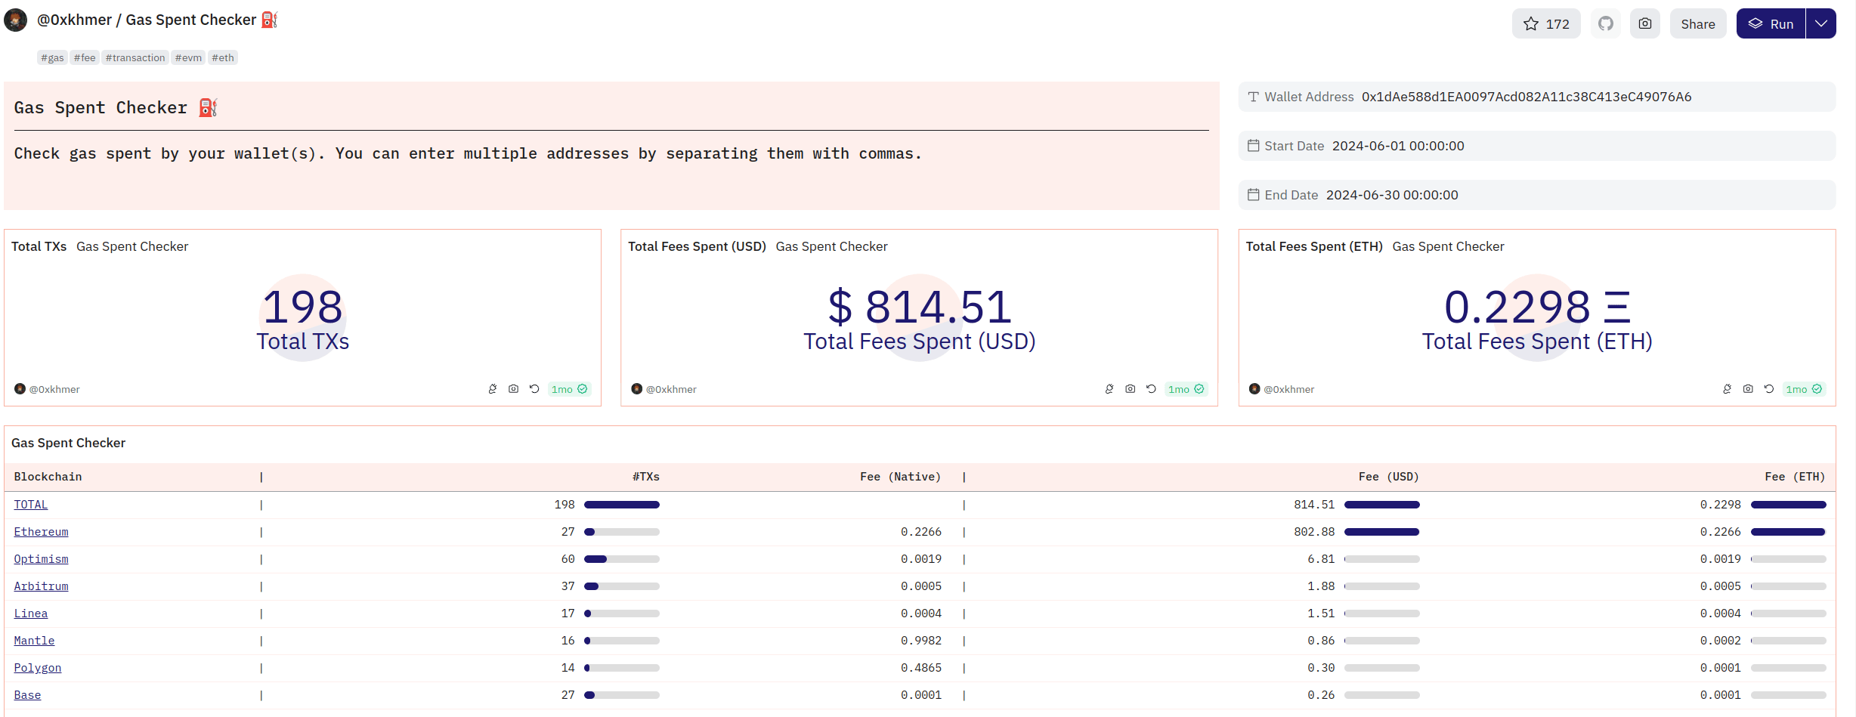Click Optimism's #TXs progress bar
1856x717 pixels.
tap(622, 559)
